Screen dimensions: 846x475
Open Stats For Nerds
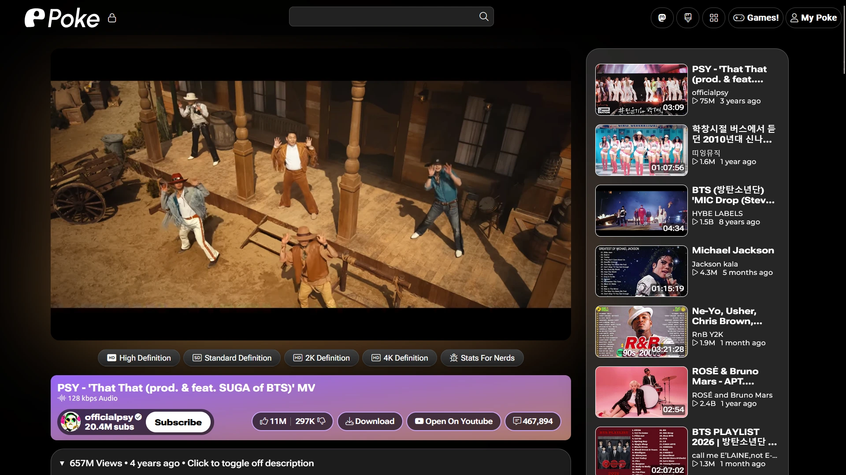point(482,358)
